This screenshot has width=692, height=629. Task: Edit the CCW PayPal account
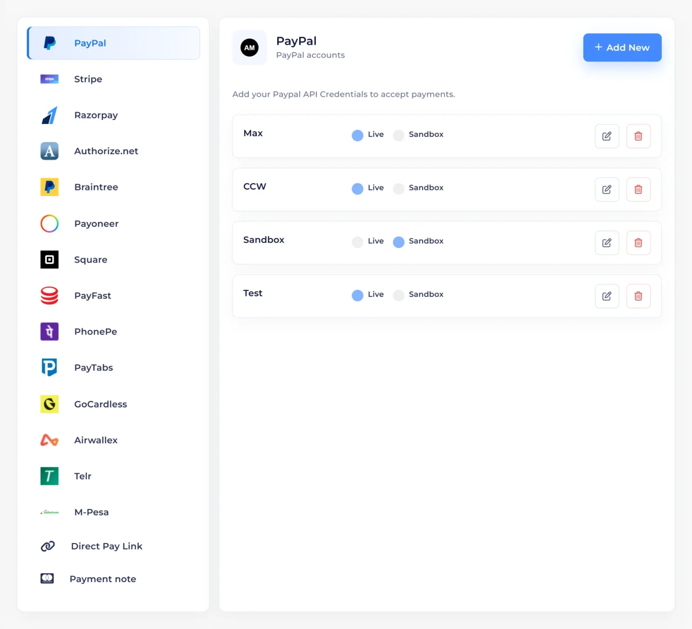[x=607, y=190]
